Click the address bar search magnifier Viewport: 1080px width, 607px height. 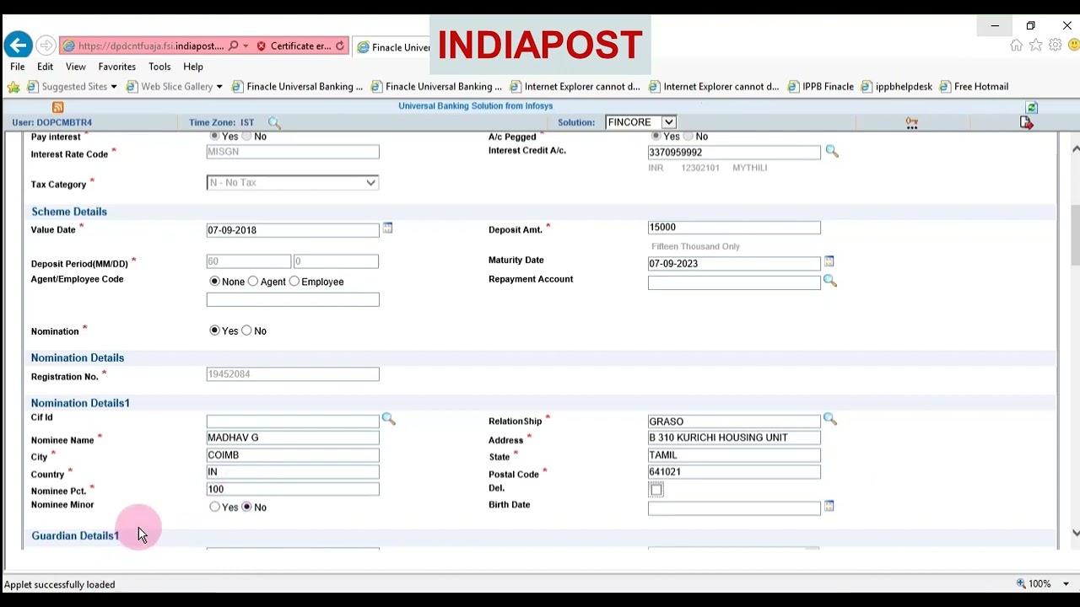(233, 46)
